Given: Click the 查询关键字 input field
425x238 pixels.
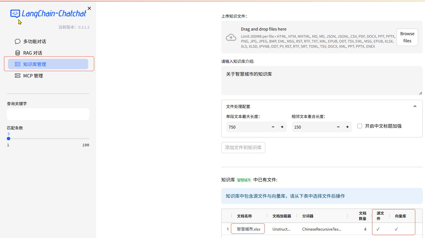Looking at the screenshot, I should point(48,114).
